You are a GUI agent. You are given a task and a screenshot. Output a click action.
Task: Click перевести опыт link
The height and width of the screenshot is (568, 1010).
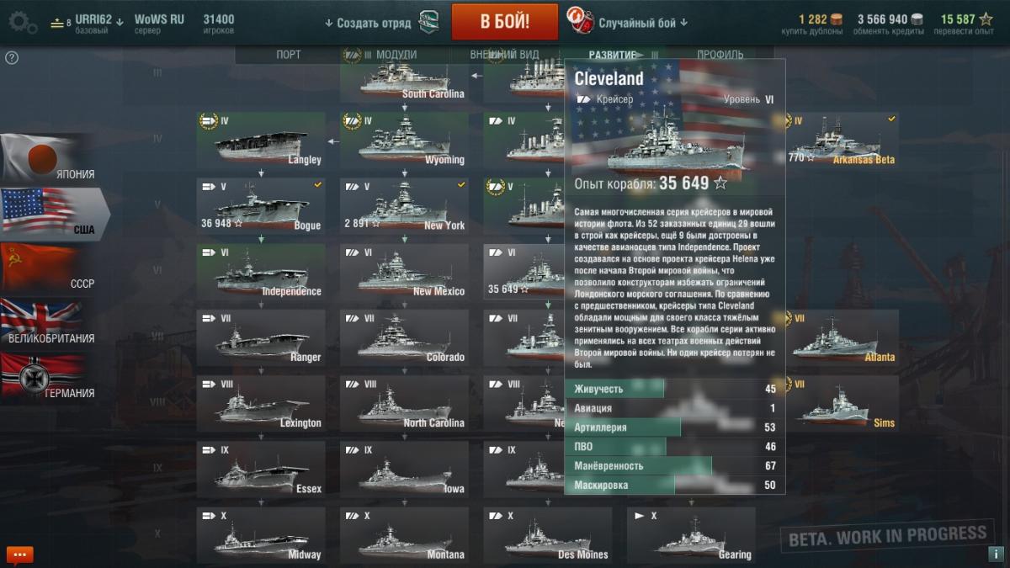coord(967,31)
